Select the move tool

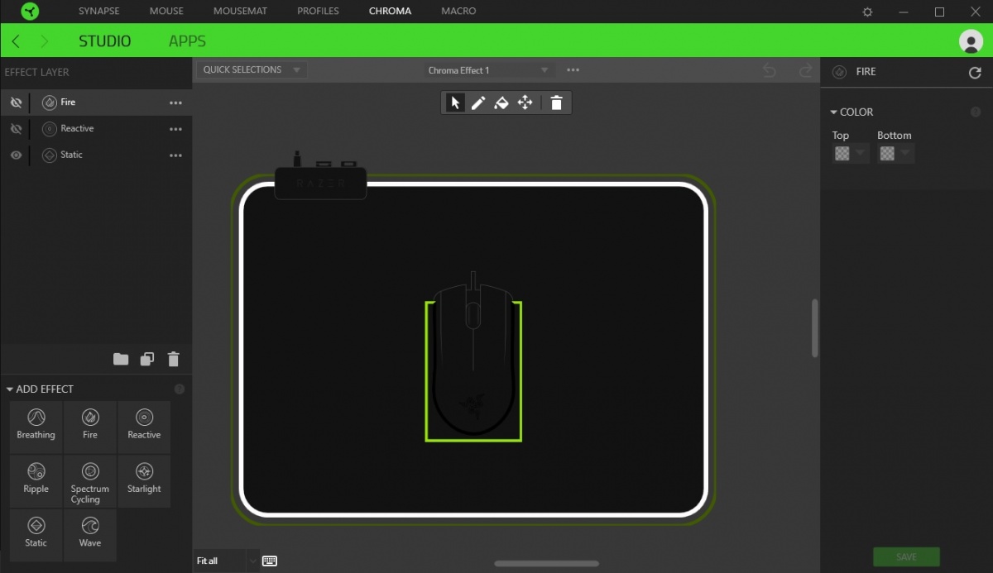coord(525,103)
